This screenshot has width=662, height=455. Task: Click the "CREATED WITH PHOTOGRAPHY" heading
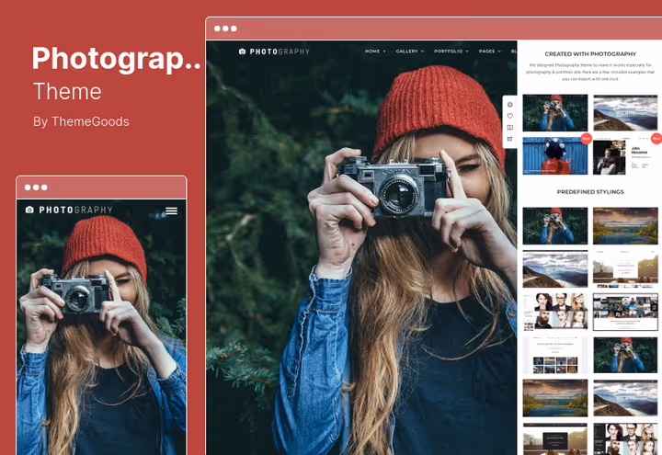(590, 54)
